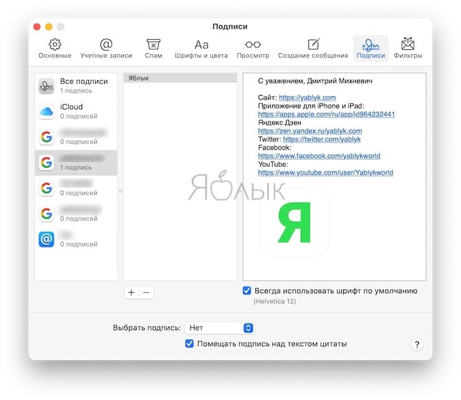
Task: Click the zen.yandex.ru/yablyk.com link
Action: pyautogui.click(x=310, y=131)
